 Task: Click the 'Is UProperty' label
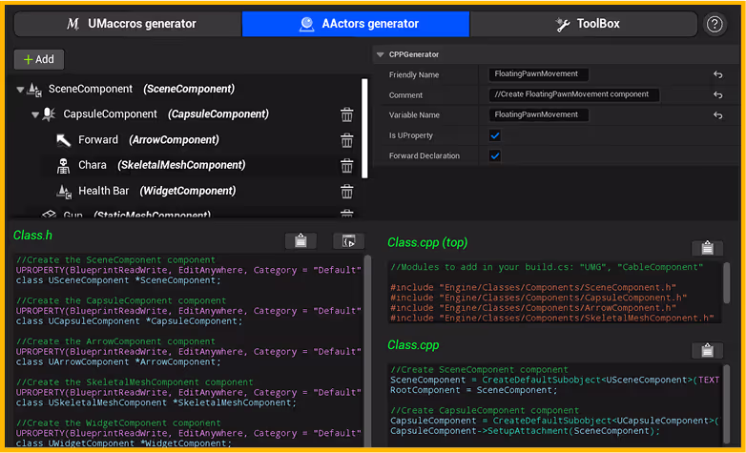click(410, 135)
